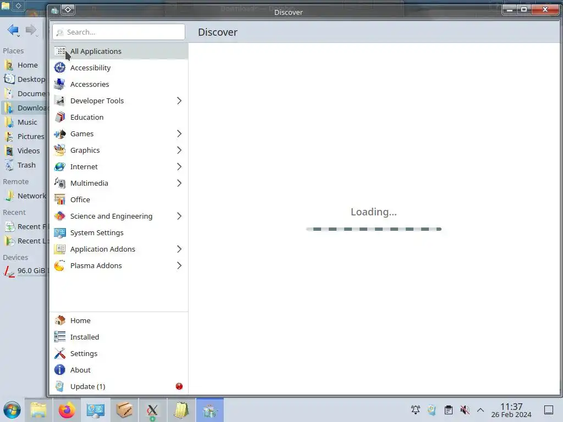Viewport: 563px width, 422px height.
Task: Expand the Games subcategories arrow
Action: tap(179, 134)
